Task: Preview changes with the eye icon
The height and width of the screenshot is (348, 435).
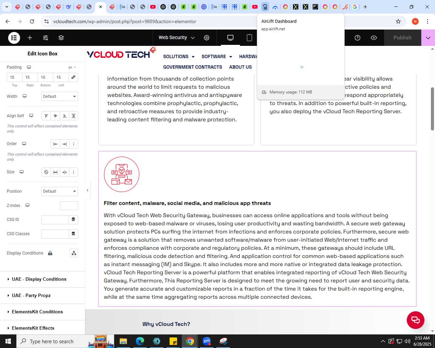Action: pos(374,38)
